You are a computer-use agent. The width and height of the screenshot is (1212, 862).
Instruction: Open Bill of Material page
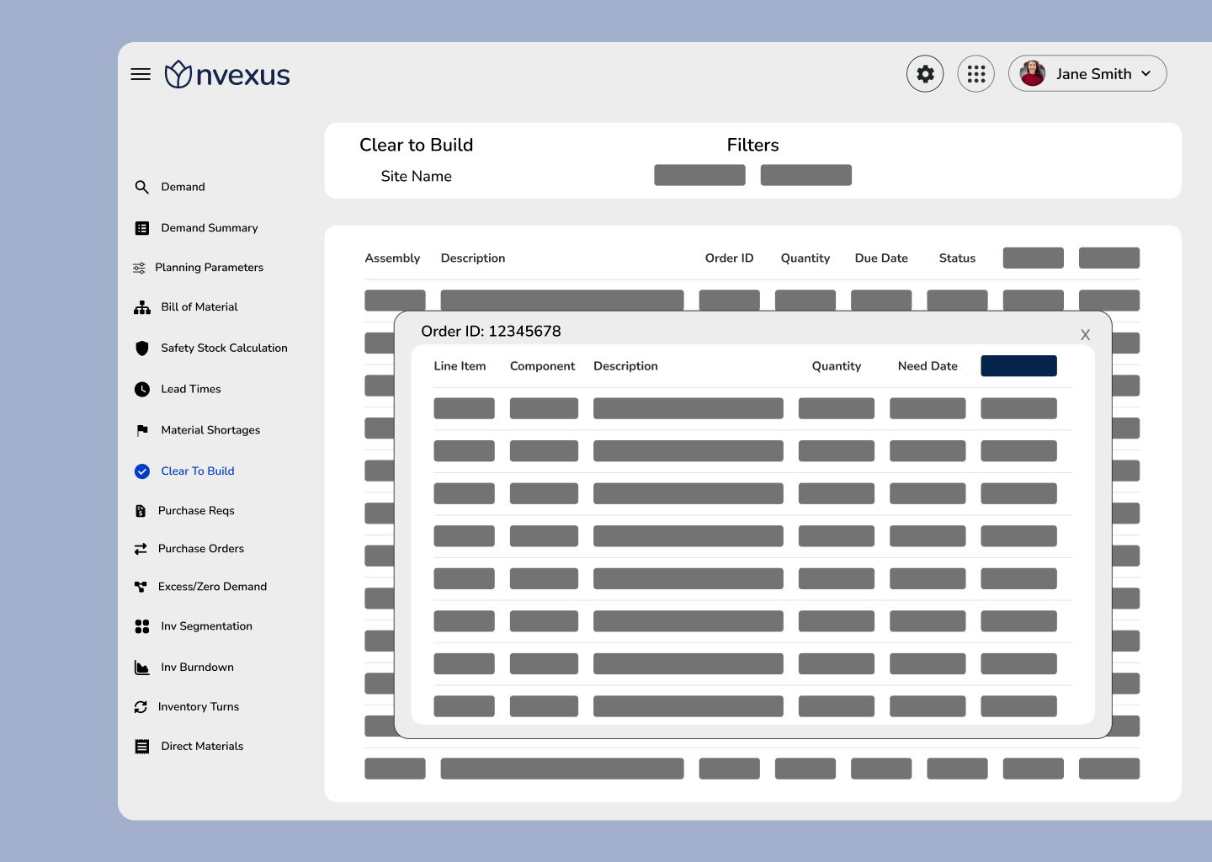coord(199,307)
